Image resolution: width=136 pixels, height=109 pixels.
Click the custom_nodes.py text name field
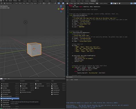[x=104, y=3]
